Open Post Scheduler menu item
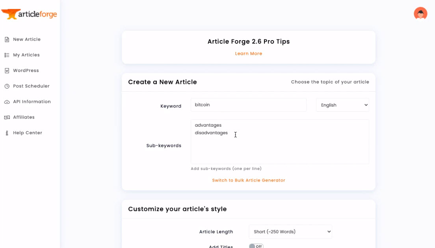Screen dimensions: 435x248 (31, 86)
